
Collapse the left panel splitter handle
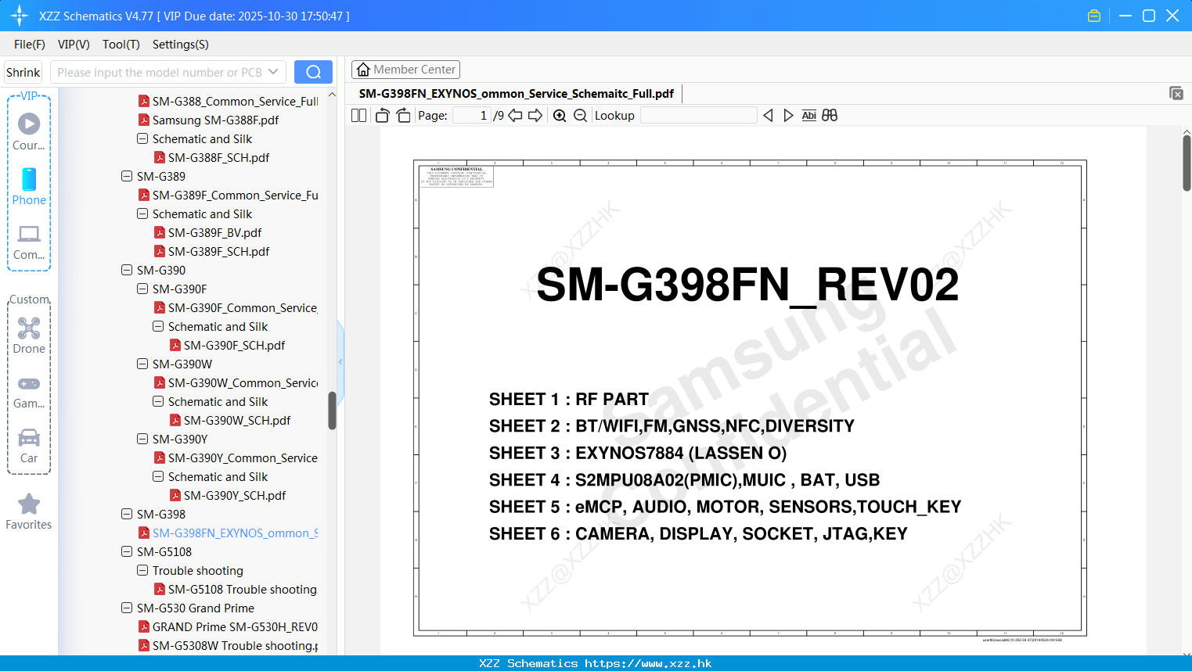pos(340,361)
